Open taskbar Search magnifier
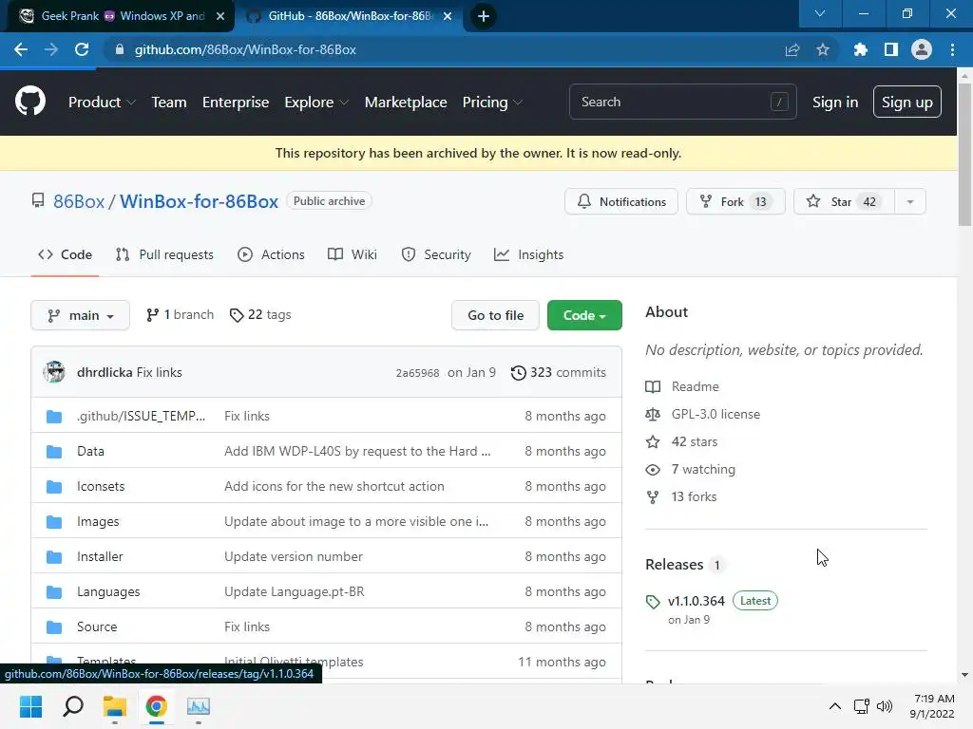This screenshot has width=973, height=729. (x=73, y=706)
